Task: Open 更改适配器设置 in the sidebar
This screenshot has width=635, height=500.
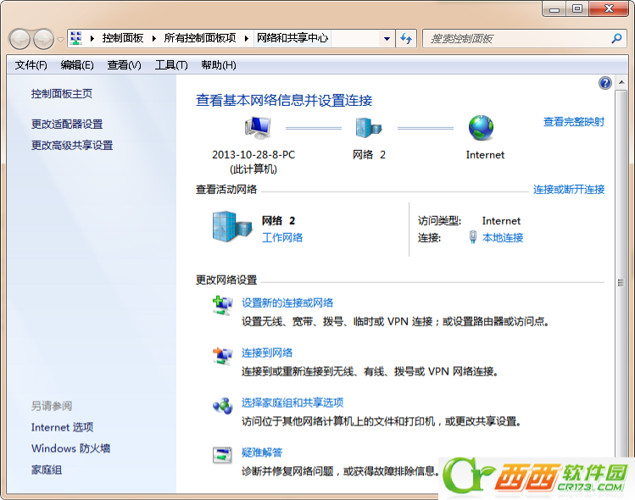Action: click(x=67, y=124)
